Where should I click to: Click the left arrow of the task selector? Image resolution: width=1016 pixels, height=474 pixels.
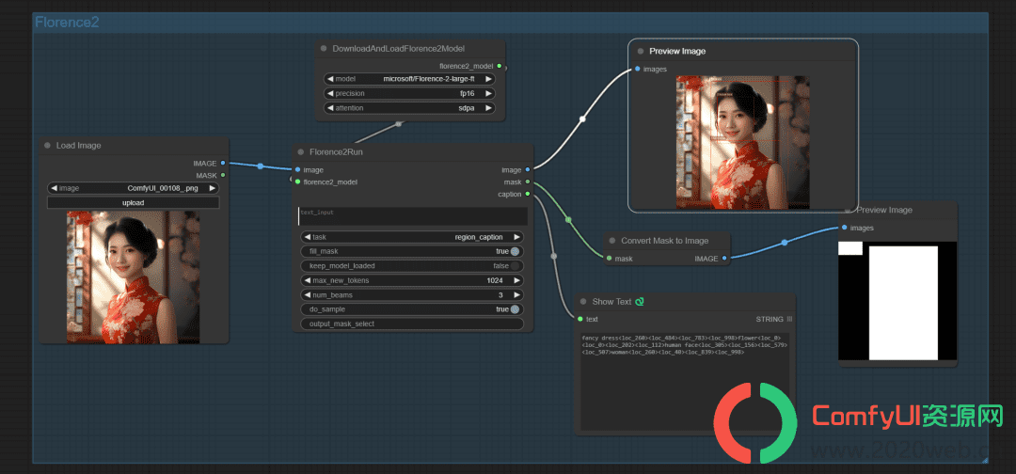(307, 237)
